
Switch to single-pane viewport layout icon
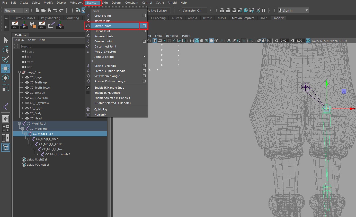click(6, 119)
